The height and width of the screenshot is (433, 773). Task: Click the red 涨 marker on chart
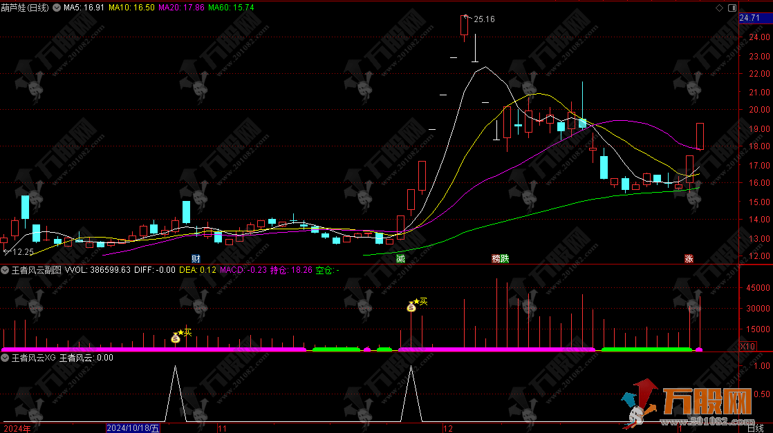pos(689,258)
